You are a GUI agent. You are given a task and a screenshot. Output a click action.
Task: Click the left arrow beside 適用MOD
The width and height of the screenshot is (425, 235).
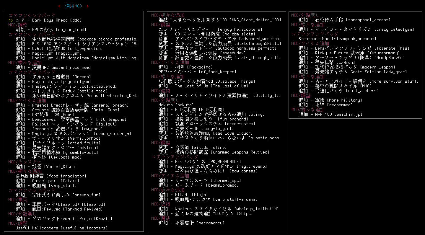point(59,6)
